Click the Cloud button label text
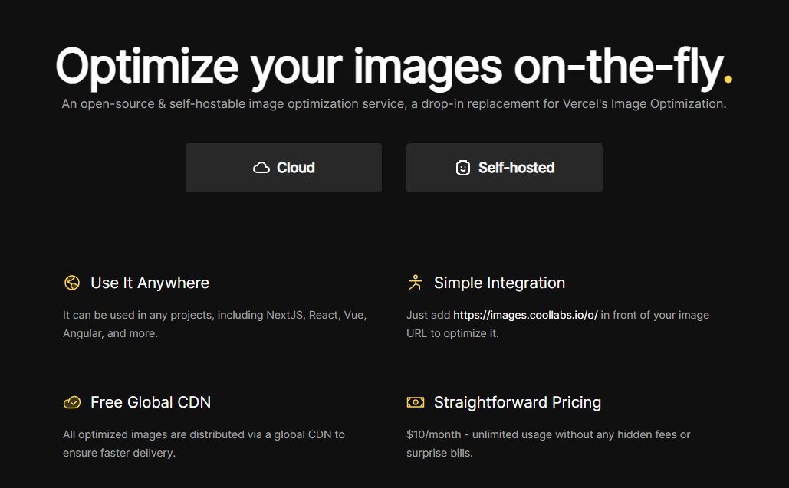Image resolution: width=789 pixels, height=488 pixels. coord(295,167)
